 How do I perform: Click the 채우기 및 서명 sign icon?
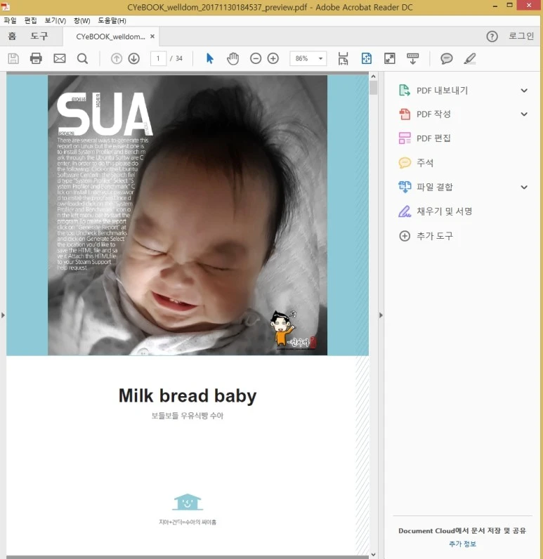pos(405,211)
